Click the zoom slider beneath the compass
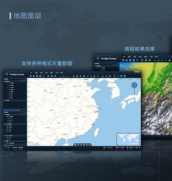Image resolution: width=172 pixels, height=181 pixels. coord(134,91)
